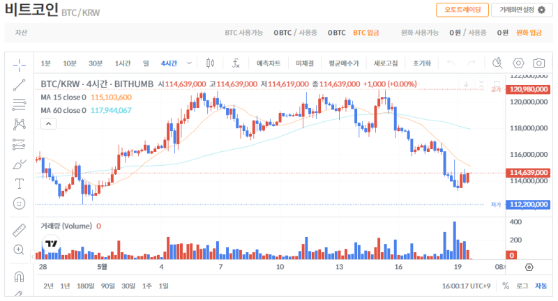Toggle percent scale with % button

(506, 286)
